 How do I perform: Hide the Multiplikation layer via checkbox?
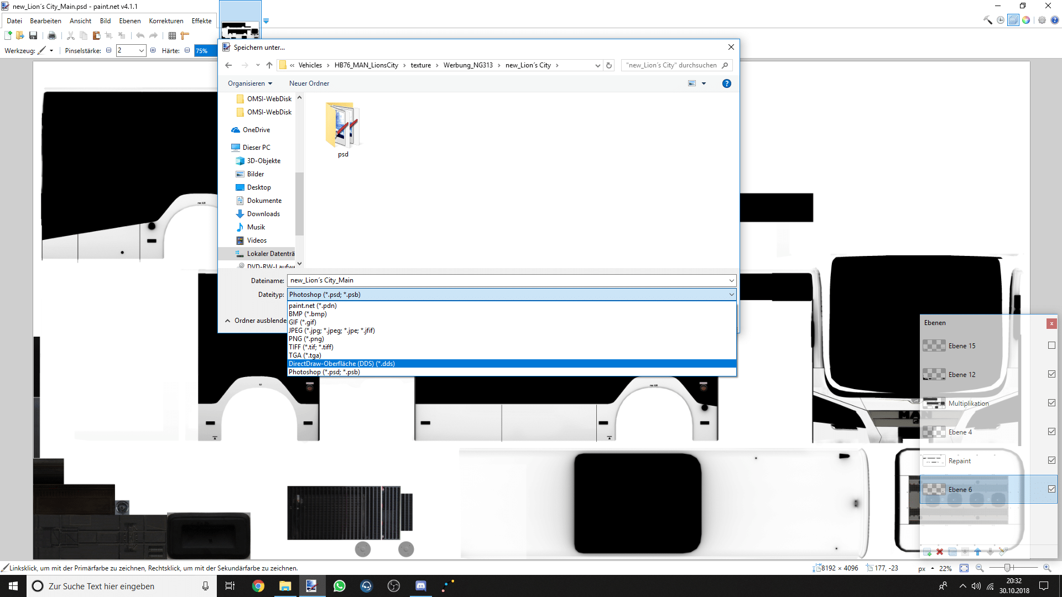tap(1051, 403)
